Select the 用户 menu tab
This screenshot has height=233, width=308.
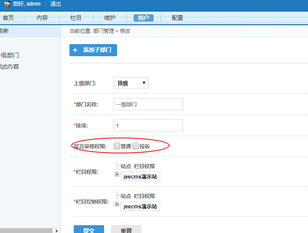point(144,18)
